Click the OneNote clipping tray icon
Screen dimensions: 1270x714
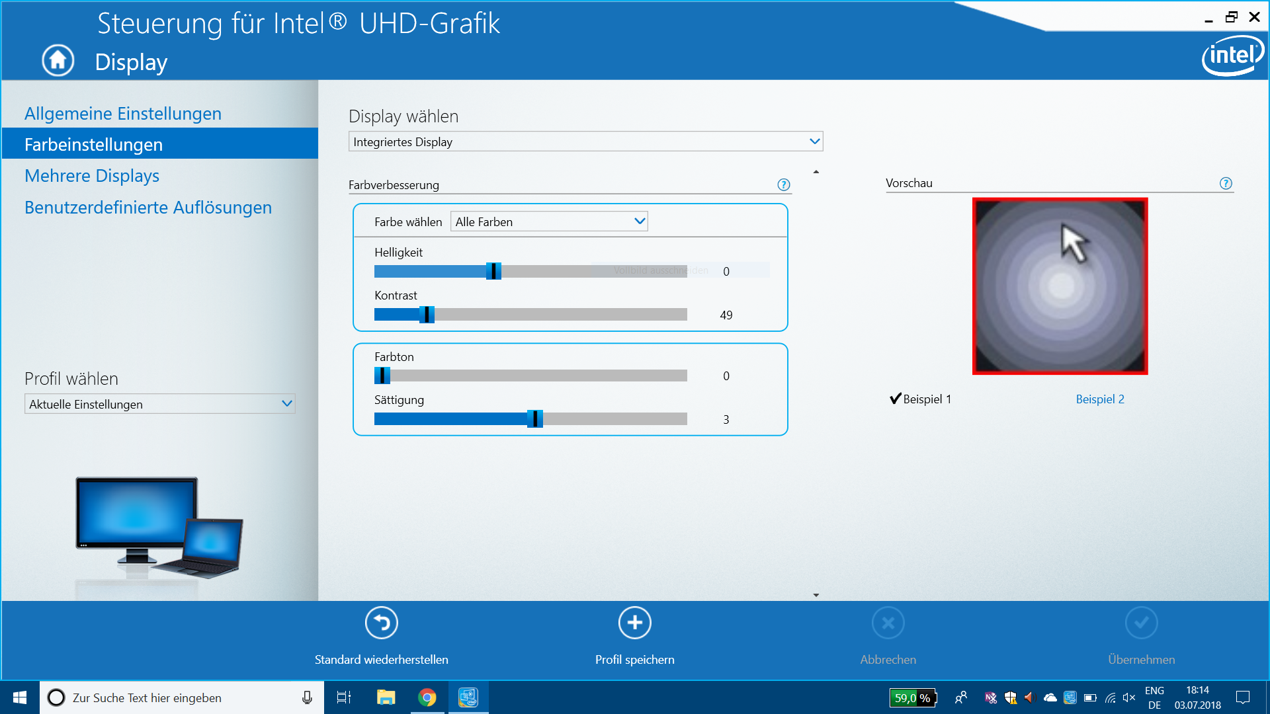pos(990,697)
